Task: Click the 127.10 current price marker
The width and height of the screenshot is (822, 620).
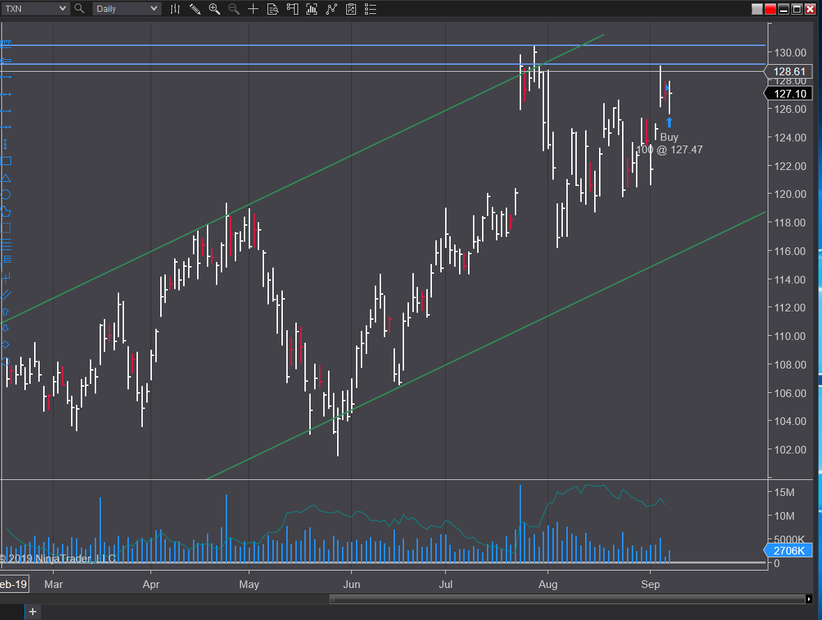Action: tap(789, 93)
